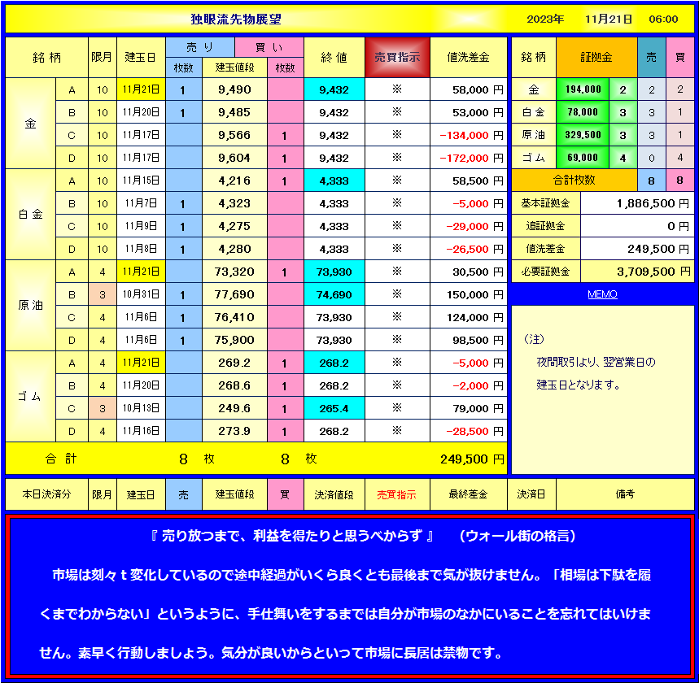Select 白金 B entry price 4,323
Image resolution: width=699 pixels, height=683 pixels.
pyautogui.click(x=234, y=203)
